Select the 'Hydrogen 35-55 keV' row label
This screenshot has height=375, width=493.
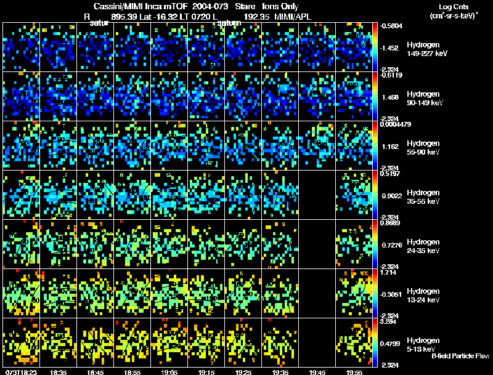(423, 197)
